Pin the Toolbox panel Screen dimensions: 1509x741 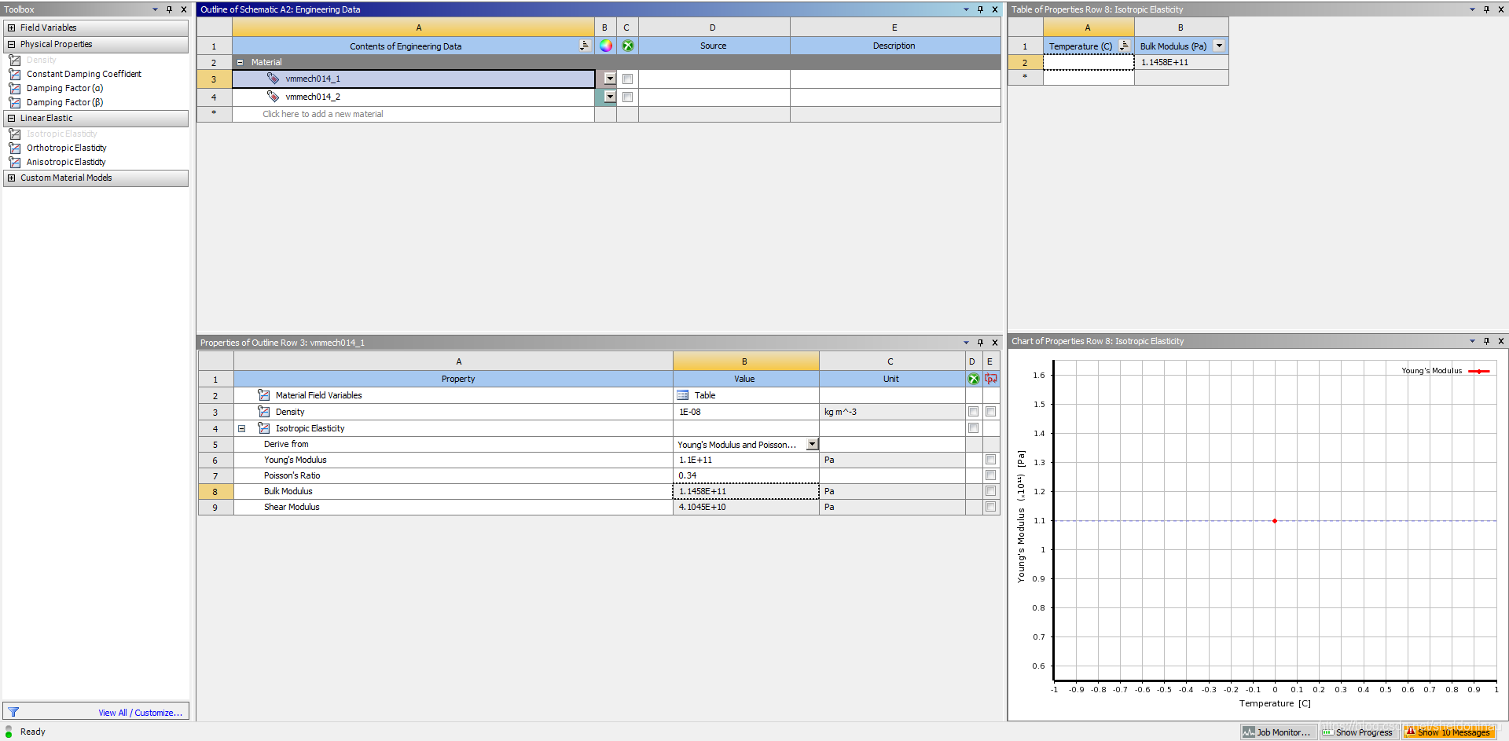pyautogui.click(x=169, y=9)
